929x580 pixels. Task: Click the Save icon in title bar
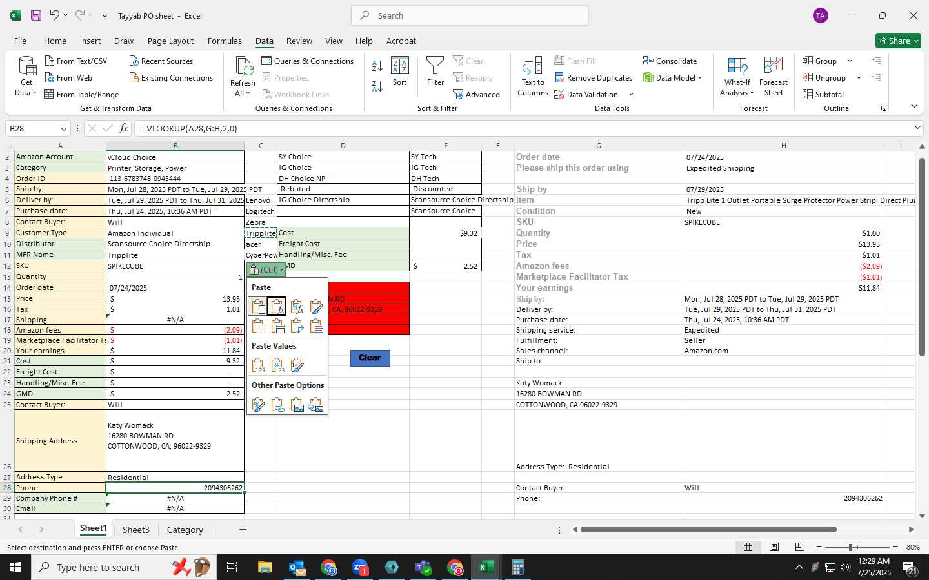[36, 15]
